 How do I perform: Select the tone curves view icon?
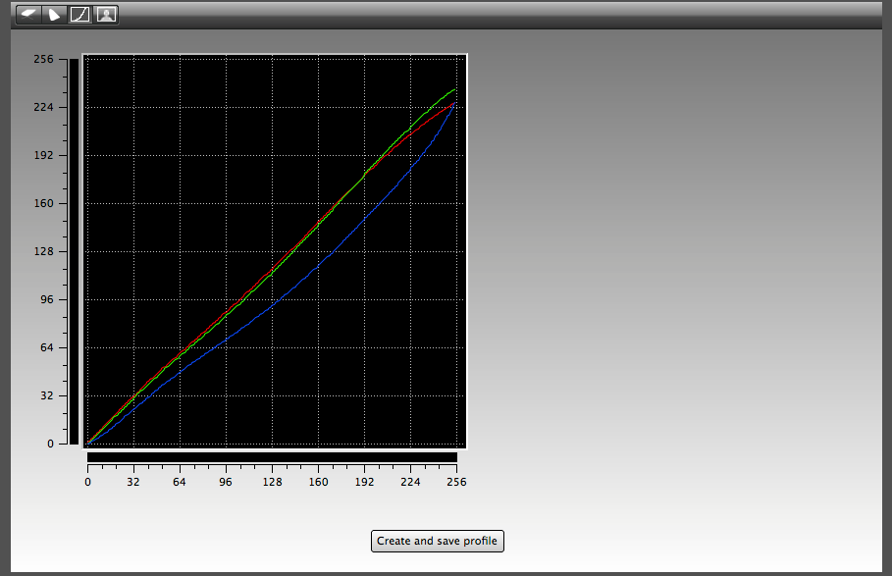point(80,14)
